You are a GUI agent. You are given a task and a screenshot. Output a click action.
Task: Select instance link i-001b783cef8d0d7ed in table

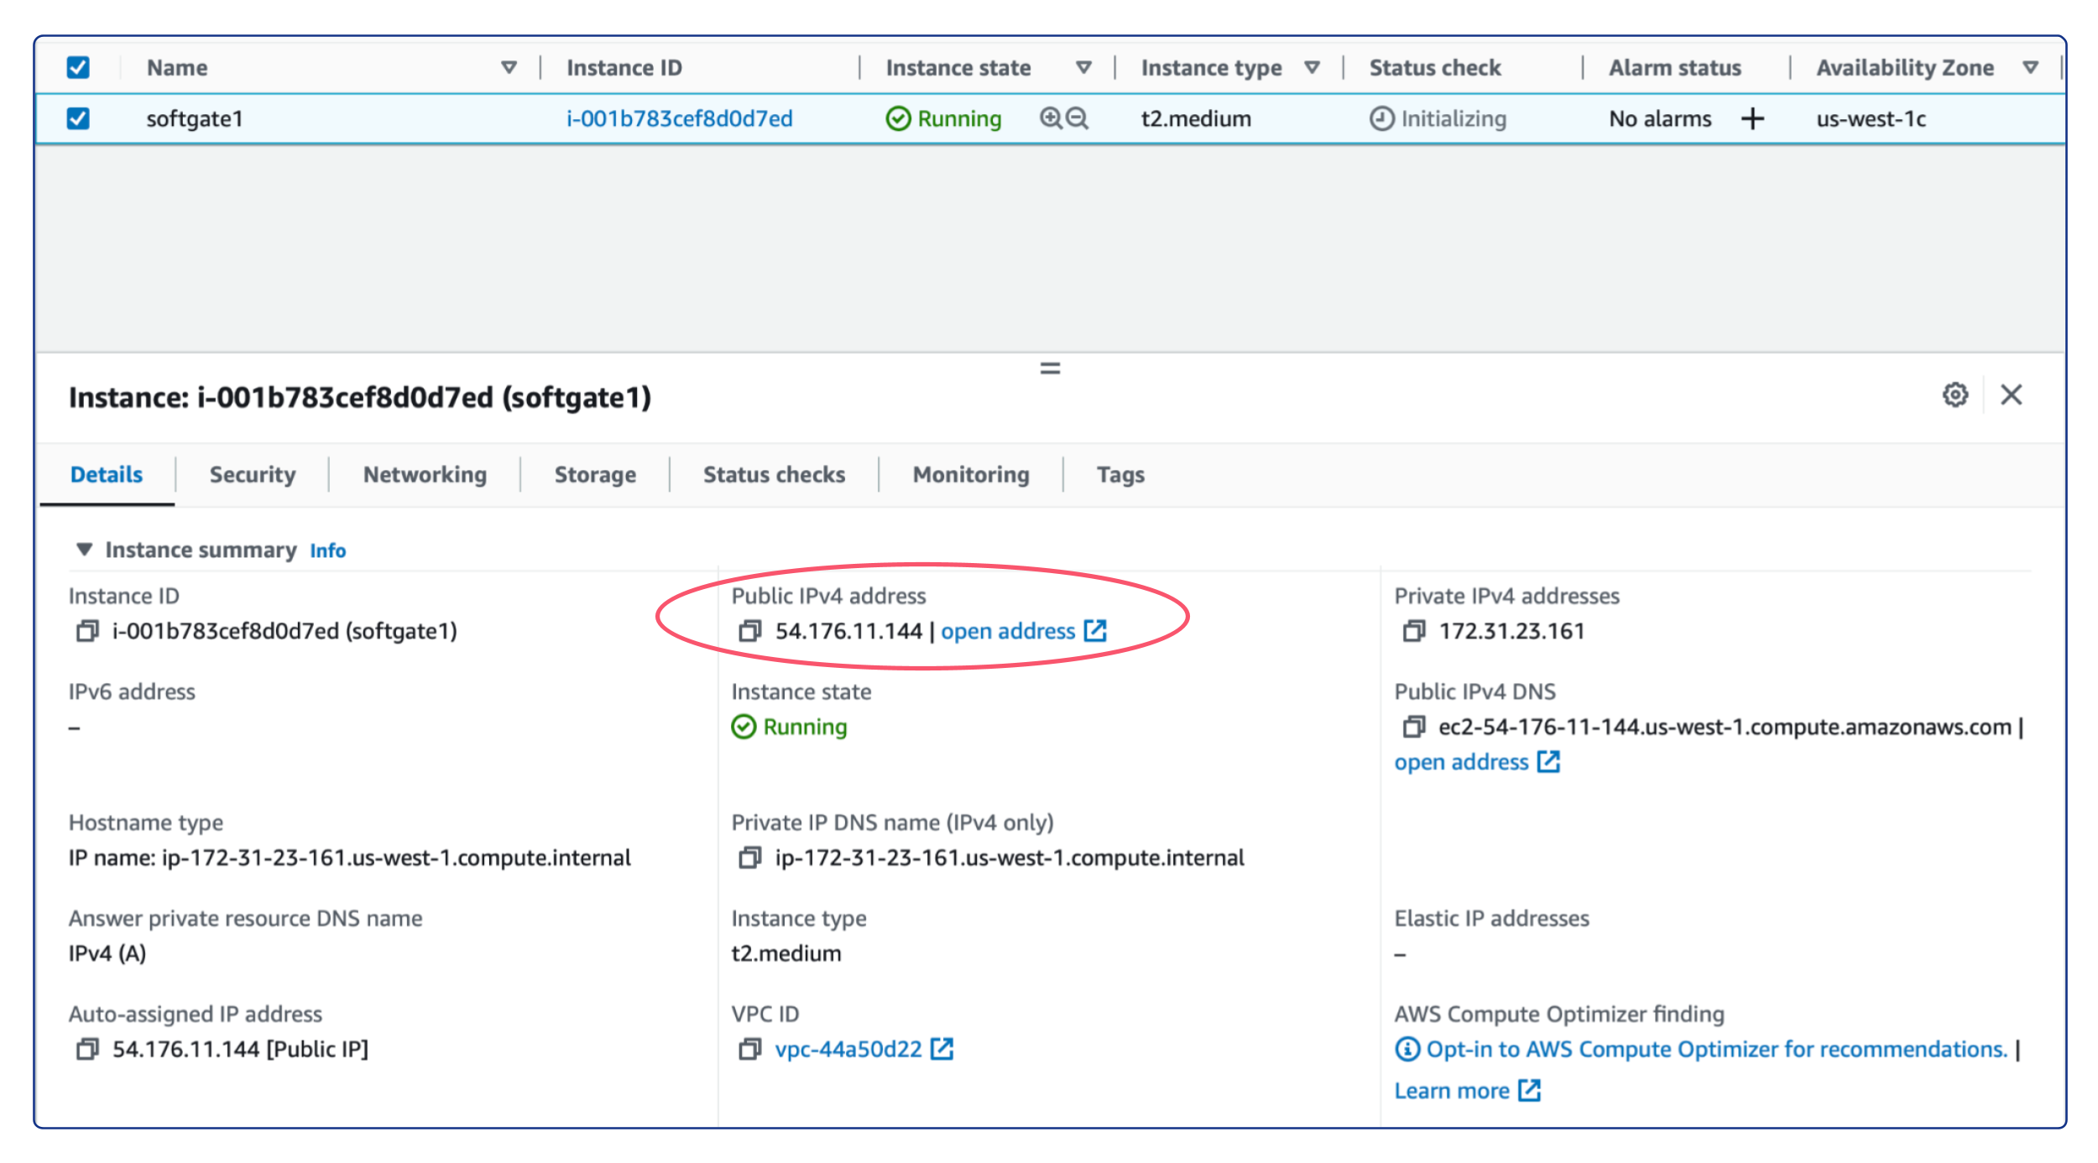[x=680, y=118]
